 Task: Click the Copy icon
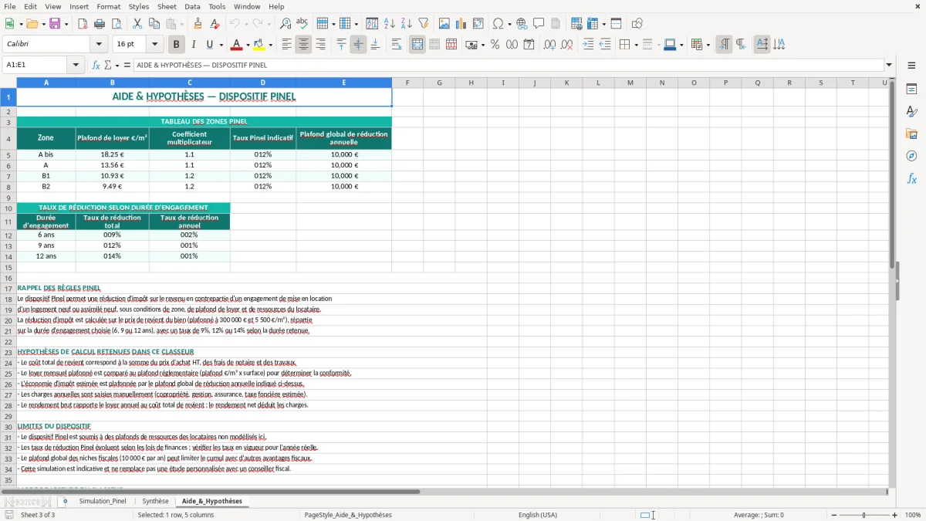[154, 24]
